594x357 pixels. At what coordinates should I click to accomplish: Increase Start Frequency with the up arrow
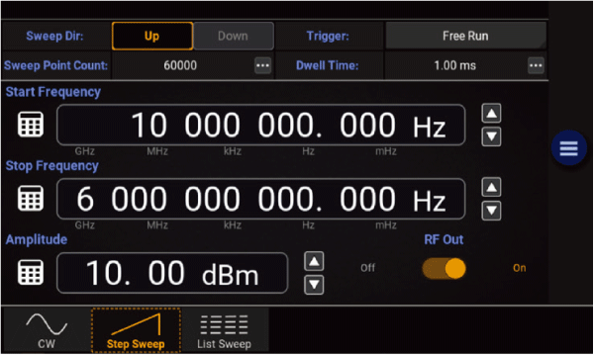click(491, 113)
